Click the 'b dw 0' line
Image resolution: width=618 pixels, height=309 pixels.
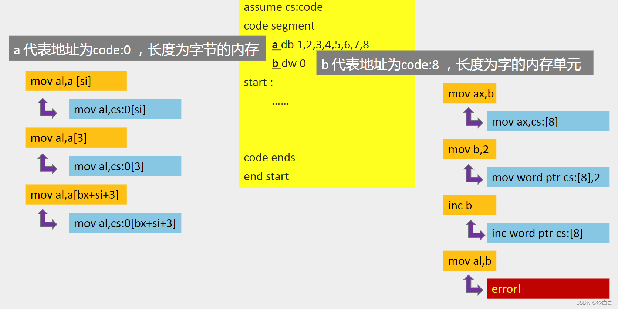(289, 63)
